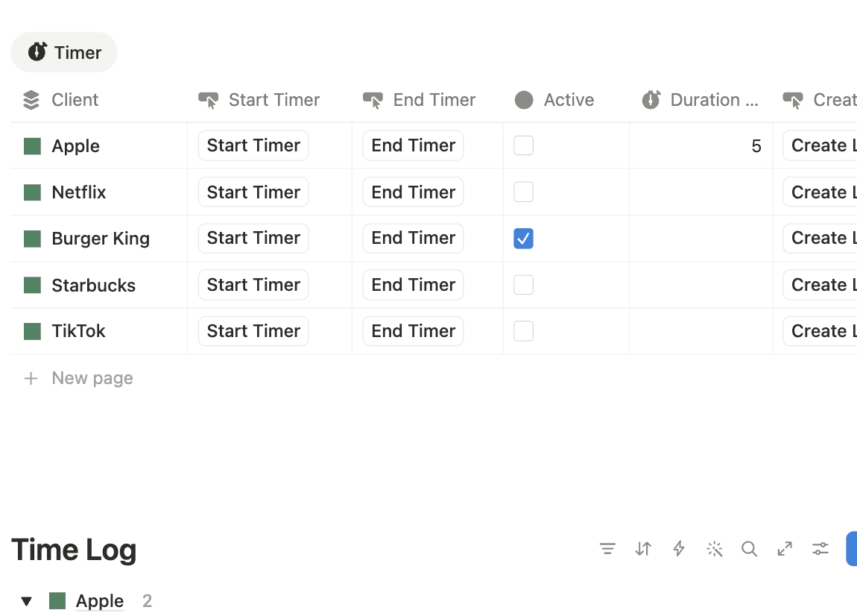This screenshot has height=616, width=857.
Task: Open the Duration column header menu
Action: [x=701, y=100]
